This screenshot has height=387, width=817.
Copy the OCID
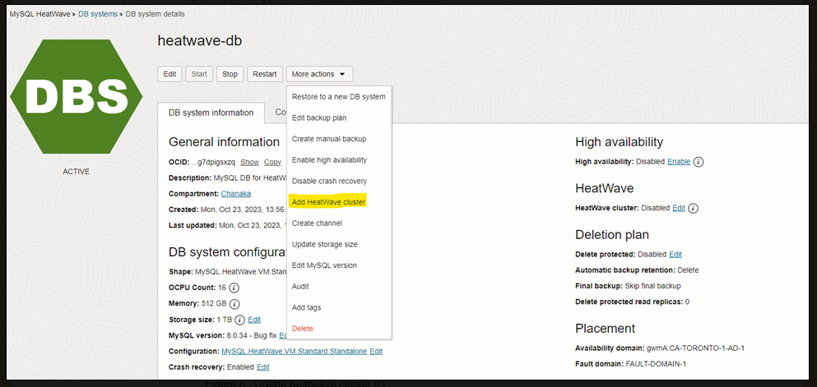(x=272, y=163)
